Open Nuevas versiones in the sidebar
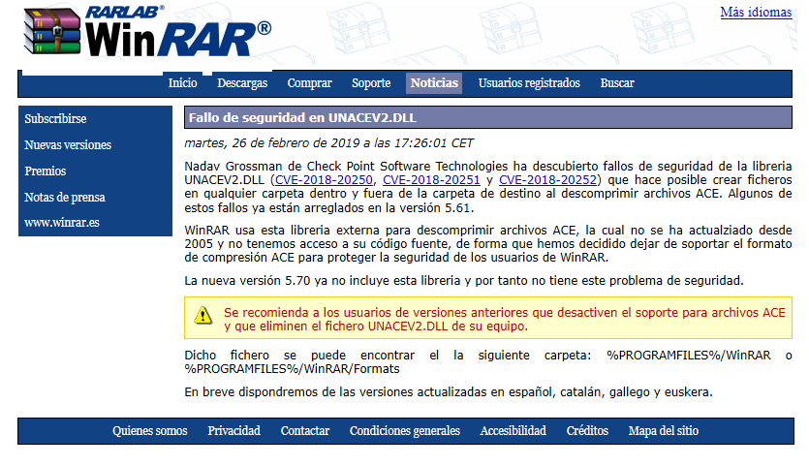The width and height of the screenshot is (809, 466). (68, 145)
